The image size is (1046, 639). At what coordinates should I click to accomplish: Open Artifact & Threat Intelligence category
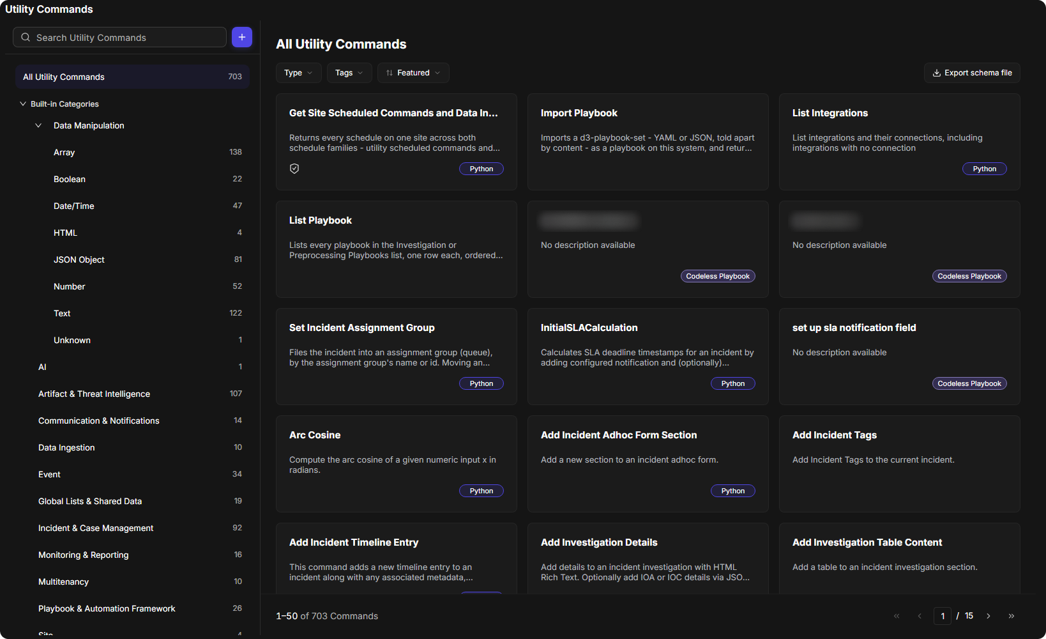coord(132,394)
